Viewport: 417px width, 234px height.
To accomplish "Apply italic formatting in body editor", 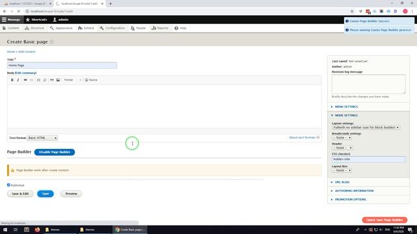I will 18,80.
